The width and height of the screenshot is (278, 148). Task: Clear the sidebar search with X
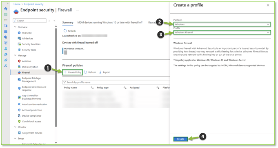pos(49,21)
